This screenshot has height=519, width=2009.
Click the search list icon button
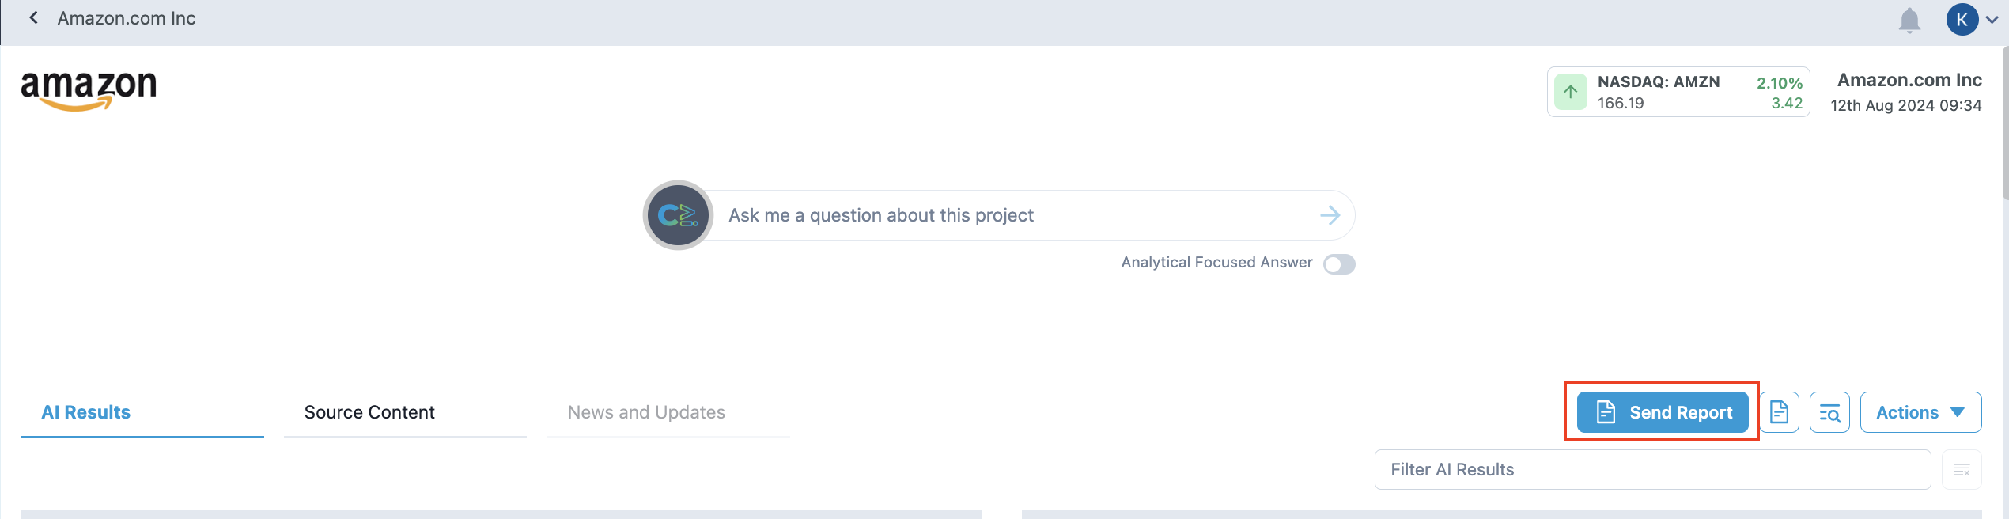pyautogui.click(x=1829, y=412)
